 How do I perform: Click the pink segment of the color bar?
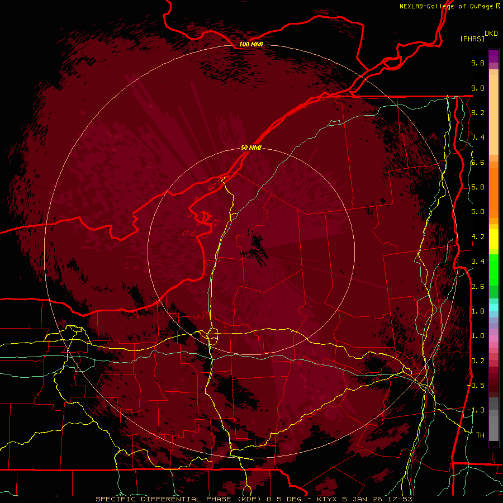point(493,339)
